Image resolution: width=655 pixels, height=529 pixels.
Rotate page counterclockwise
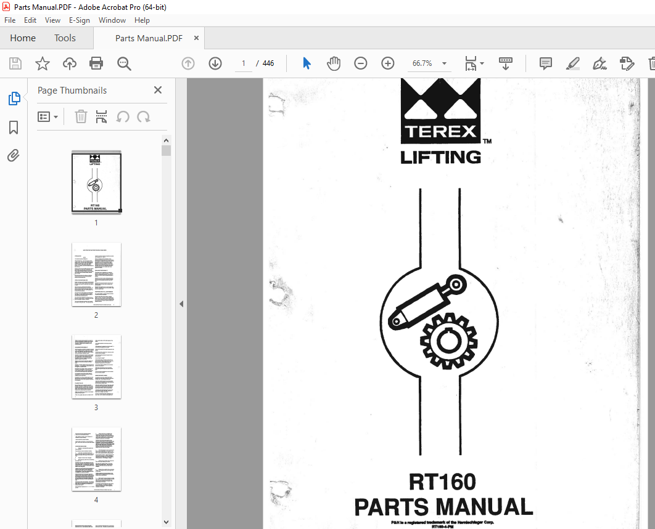[x=123, y=117]
